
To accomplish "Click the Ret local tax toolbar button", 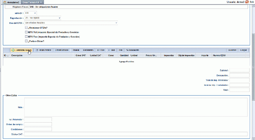I will click(112, 50).
